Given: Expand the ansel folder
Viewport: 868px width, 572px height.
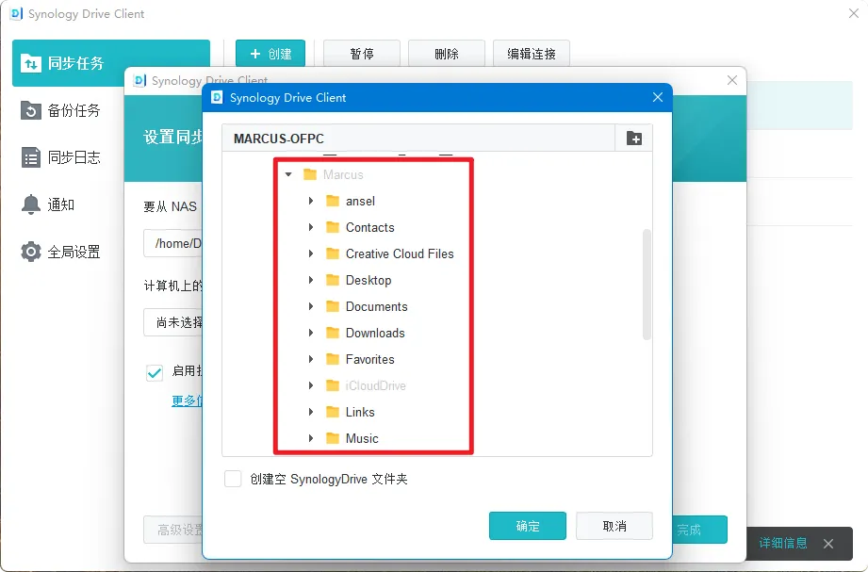Looking at the screenshot, I should tap(311, 201).
